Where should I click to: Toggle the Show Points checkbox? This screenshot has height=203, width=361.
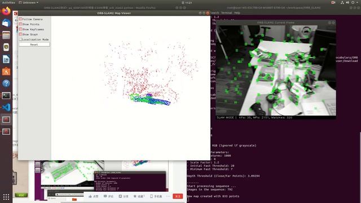click(x=20, y=24)
